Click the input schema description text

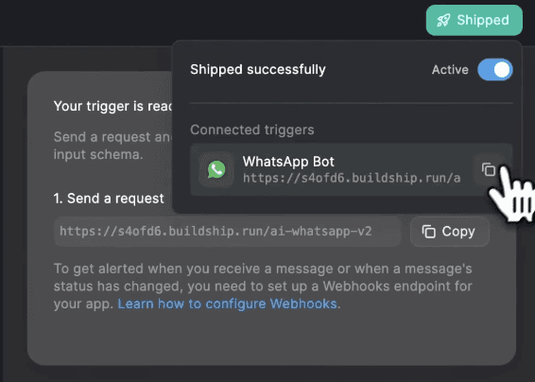tap(98, 155)
